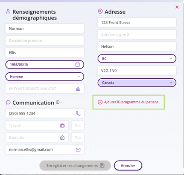Click the Deuxième prénom input field
Image resolution: width=184 pixels, height=175 pixels.
pyautogui.click(x=45, y=40)
